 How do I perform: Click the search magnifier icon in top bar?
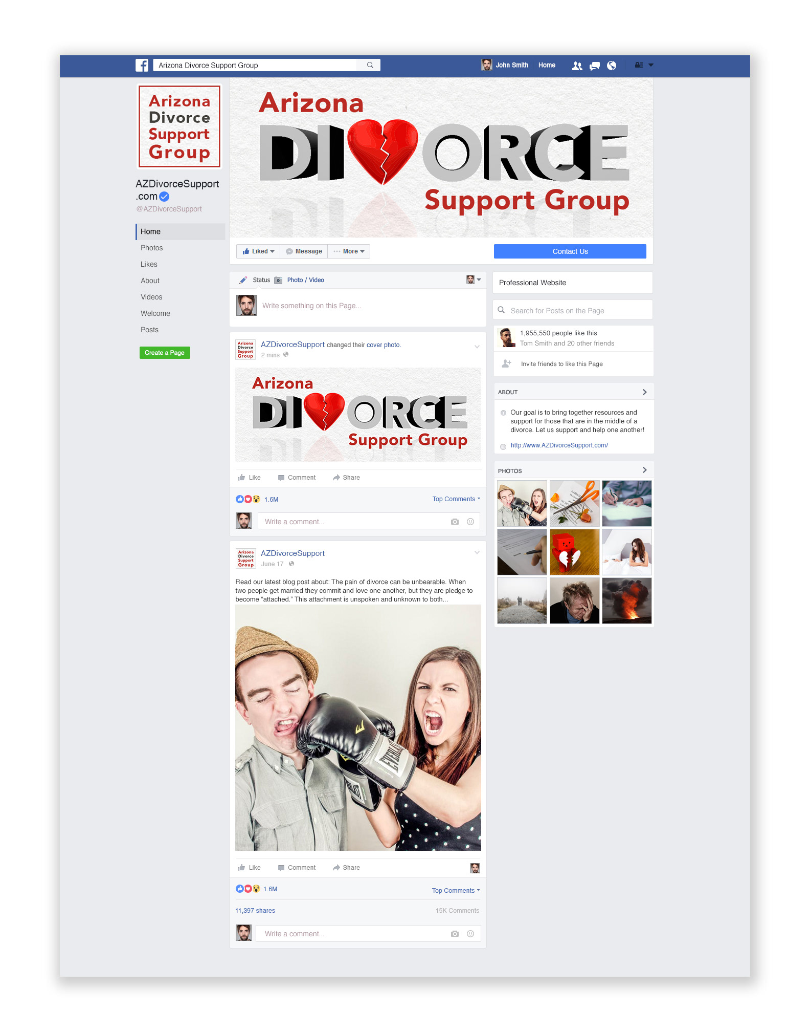coord(370,65)
